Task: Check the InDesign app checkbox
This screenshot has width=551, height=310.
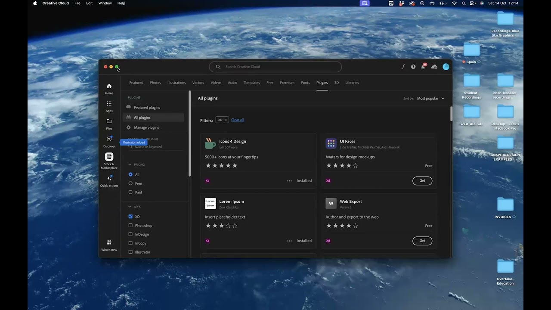Action: pos(130,234)
